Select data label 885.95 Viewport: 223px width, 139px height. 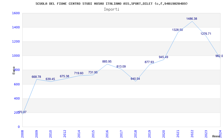107,61
